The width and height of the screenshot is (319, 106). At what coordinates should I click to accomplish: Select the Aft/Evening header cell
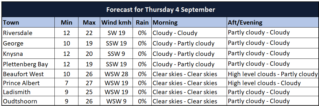pos(272,22)
